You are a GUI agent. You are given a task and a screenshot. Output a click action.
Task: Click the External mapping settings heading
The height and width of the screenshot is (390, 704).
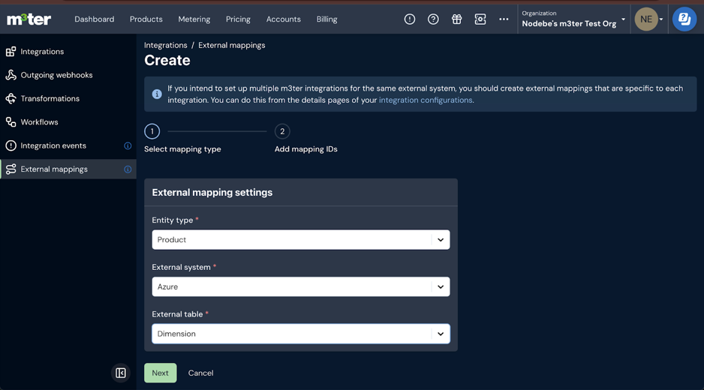[x=212, y=193]
